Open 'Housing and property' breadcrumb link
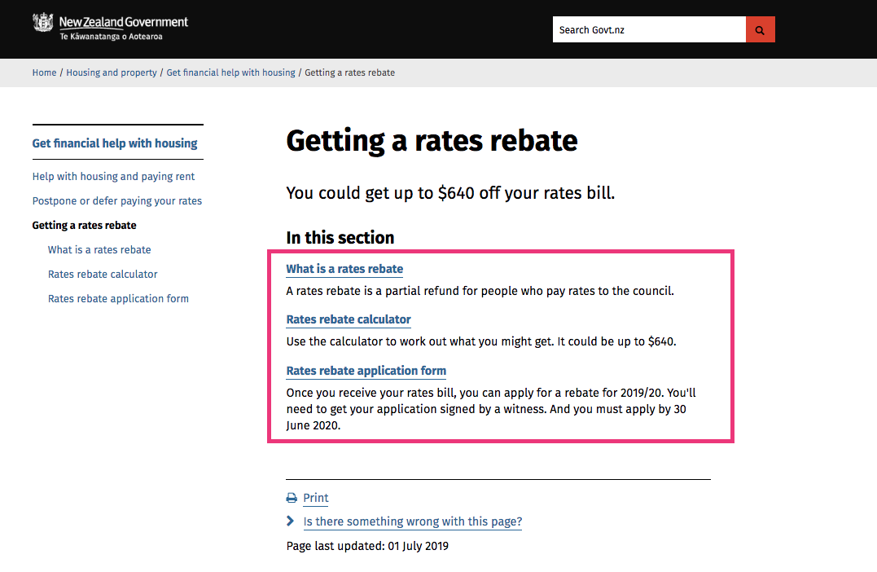This screenshot has height=572, width=877. tap(112, 73)
